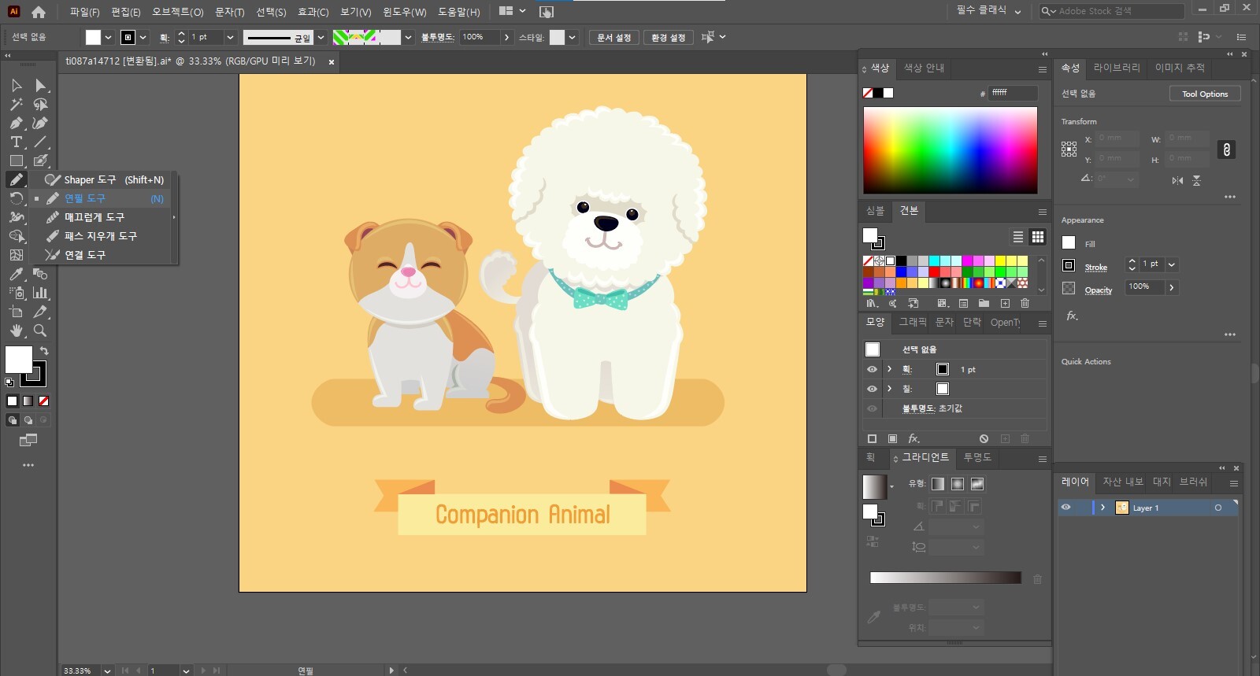Open the stroke weight dropdown
The image size is (1260, 676).
pyautogui.click(x=231, y=37)
